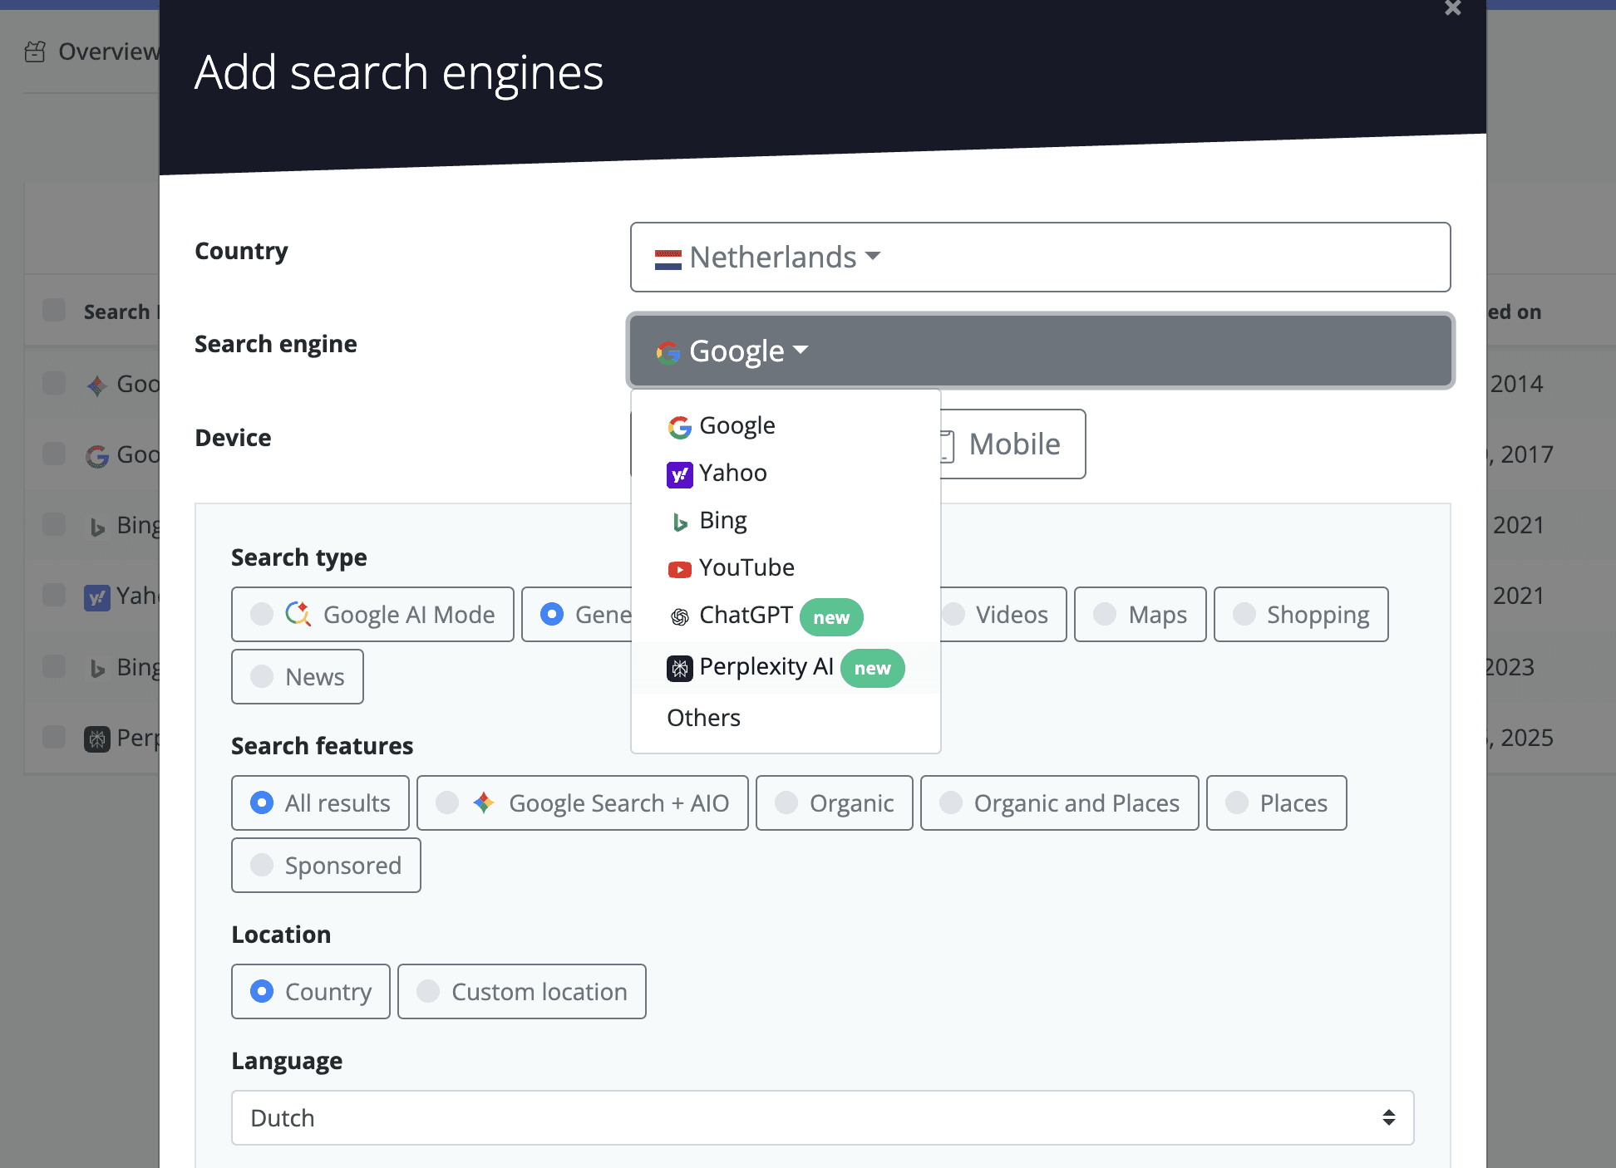Tick the Search engine header checkbox
This screenshot has width=1616, height=1168.
point(54,311)
